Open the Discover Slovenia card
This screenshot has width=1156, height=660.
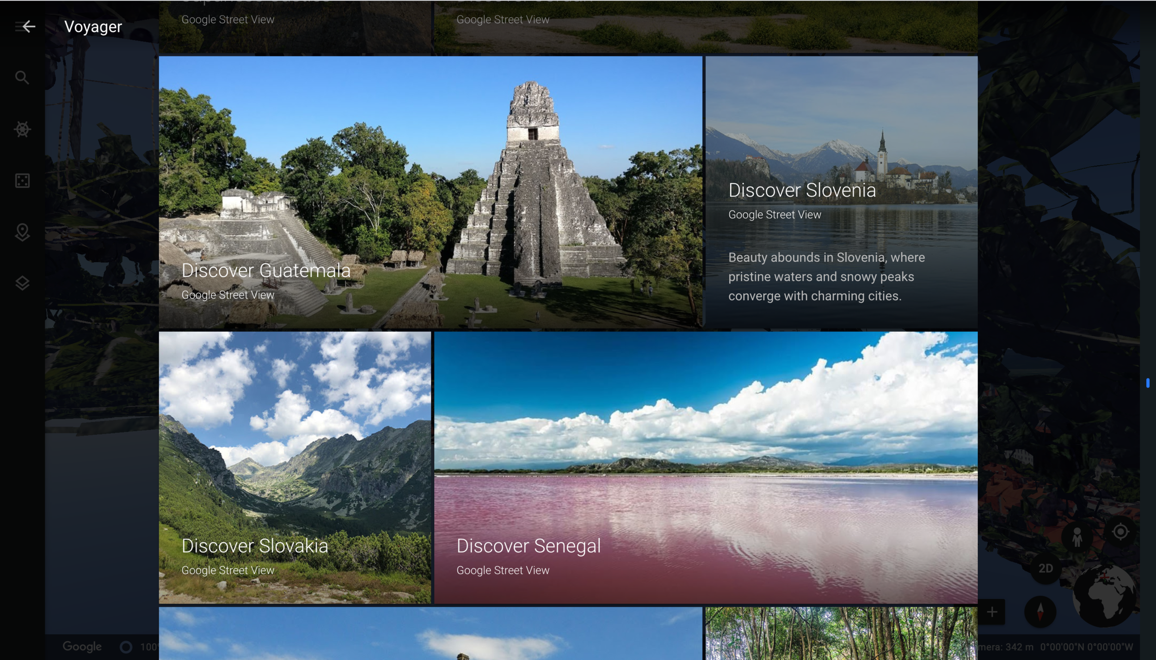pyautogui.click(x=842, y=192)
